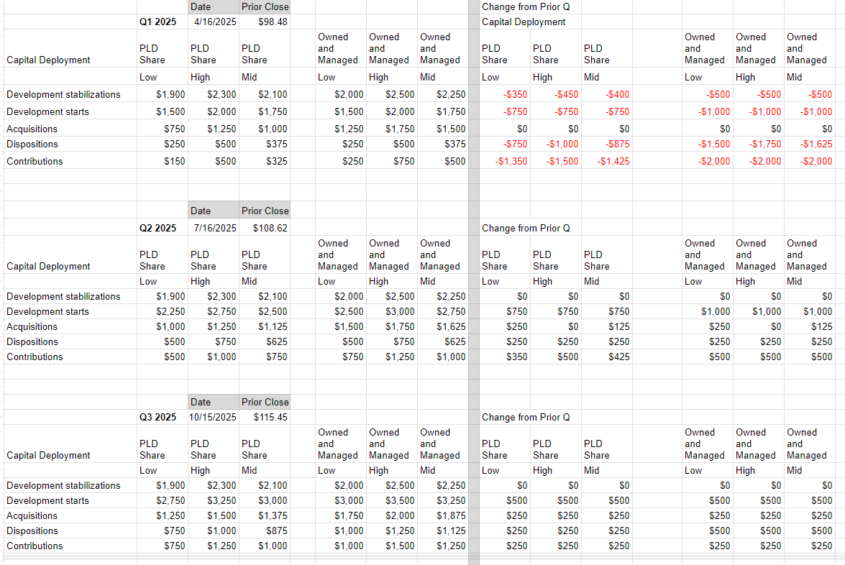Click the red -$400 stabilizations change cell
Viewport: 845px width, 565px height.
[607, 95]
